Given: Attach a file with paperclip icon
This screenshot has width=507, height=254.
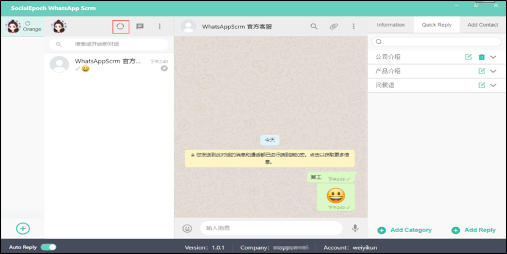Looking at the screenshot, I should point(334,26).
